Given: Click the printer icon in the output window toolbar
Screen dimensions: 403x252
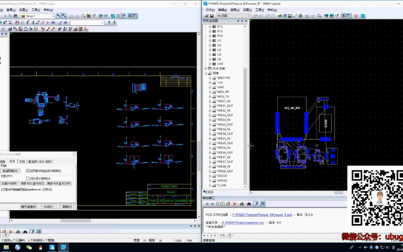Looking at the screenshot, I should (x=242, y=204).
